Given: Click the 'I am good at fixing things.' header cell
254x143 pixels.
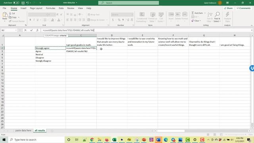Looking at the screenshot, I should [235, 42].
